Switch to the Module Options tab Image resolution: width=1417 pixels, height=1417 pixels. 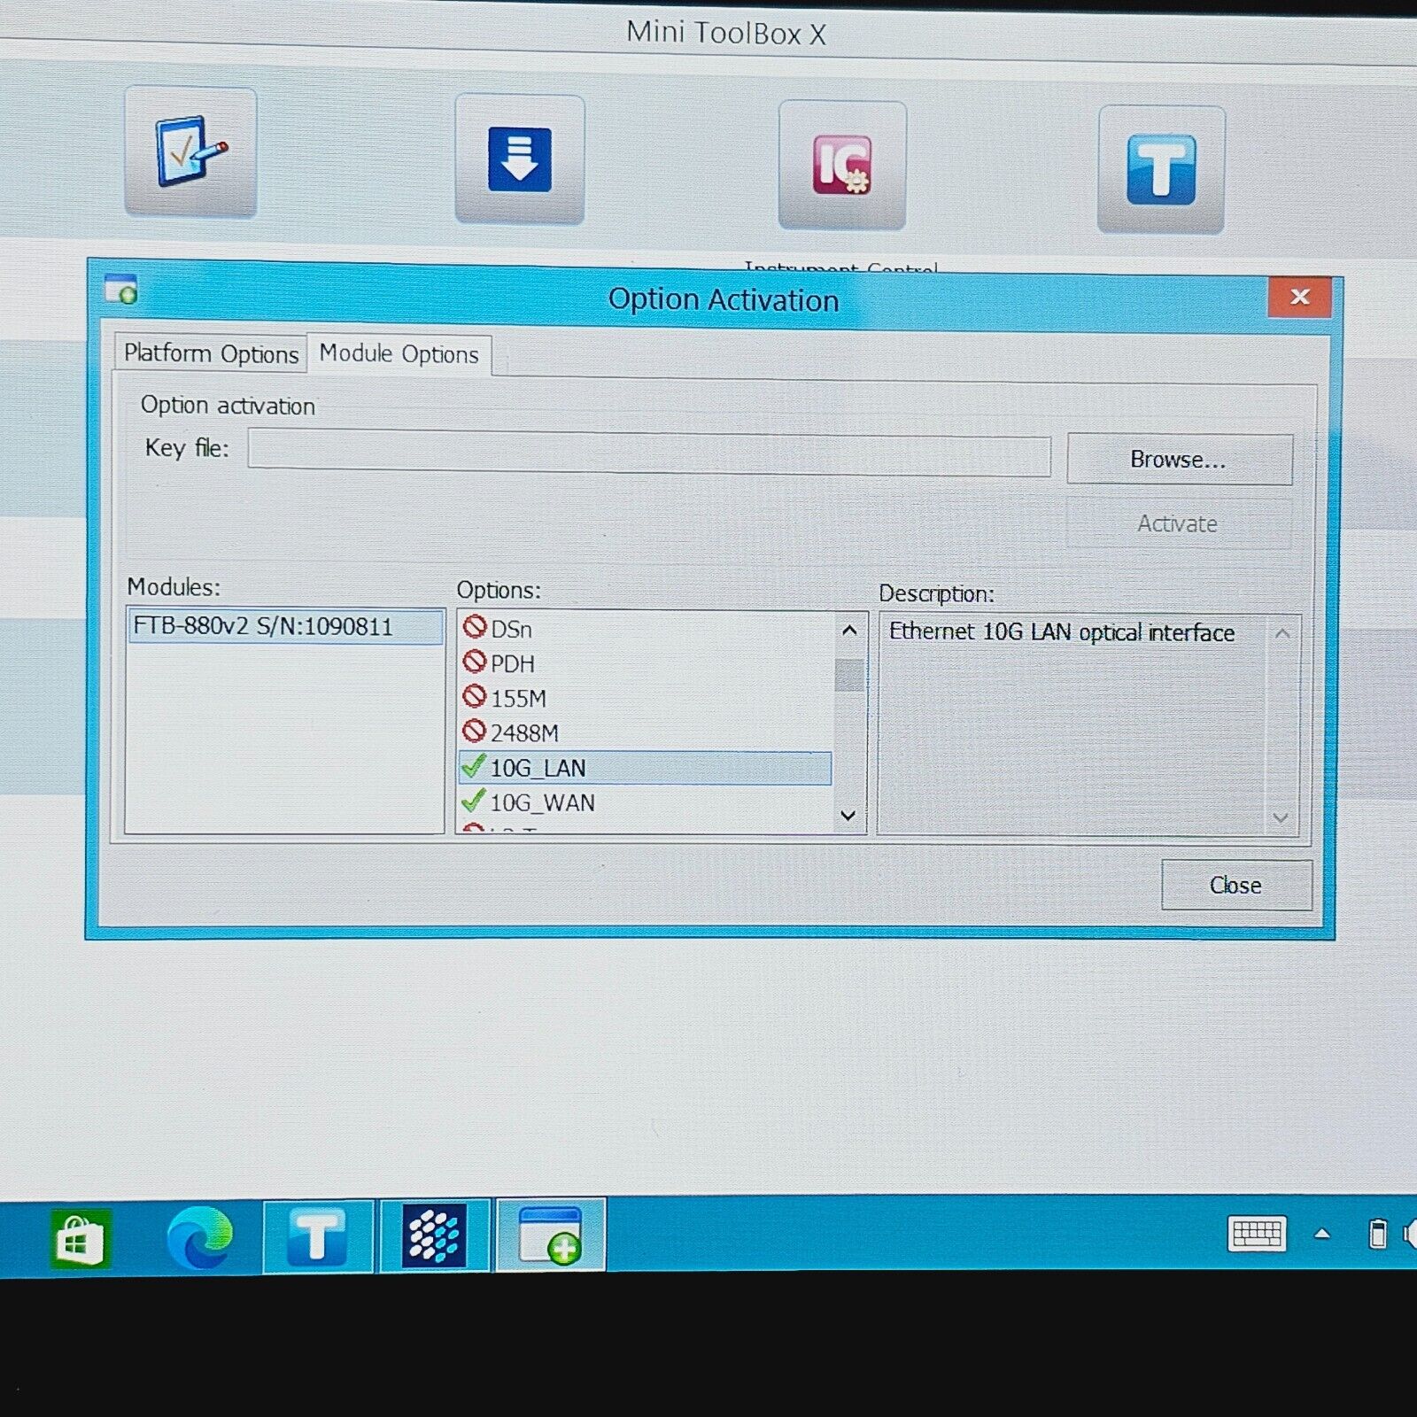coord(399,353)
